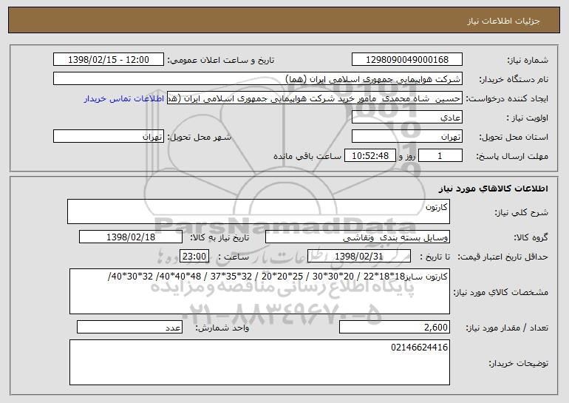Click the delivery province field تهران
The width and height of the screenshot is (569, 403).
[x=406, y=137]
